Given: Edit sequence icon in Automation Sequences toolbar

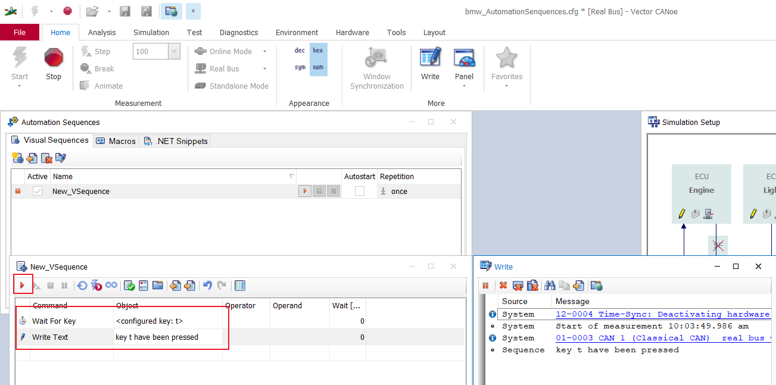Looking at the screenshot, I should pyautogui.click(x=61, y=158).
